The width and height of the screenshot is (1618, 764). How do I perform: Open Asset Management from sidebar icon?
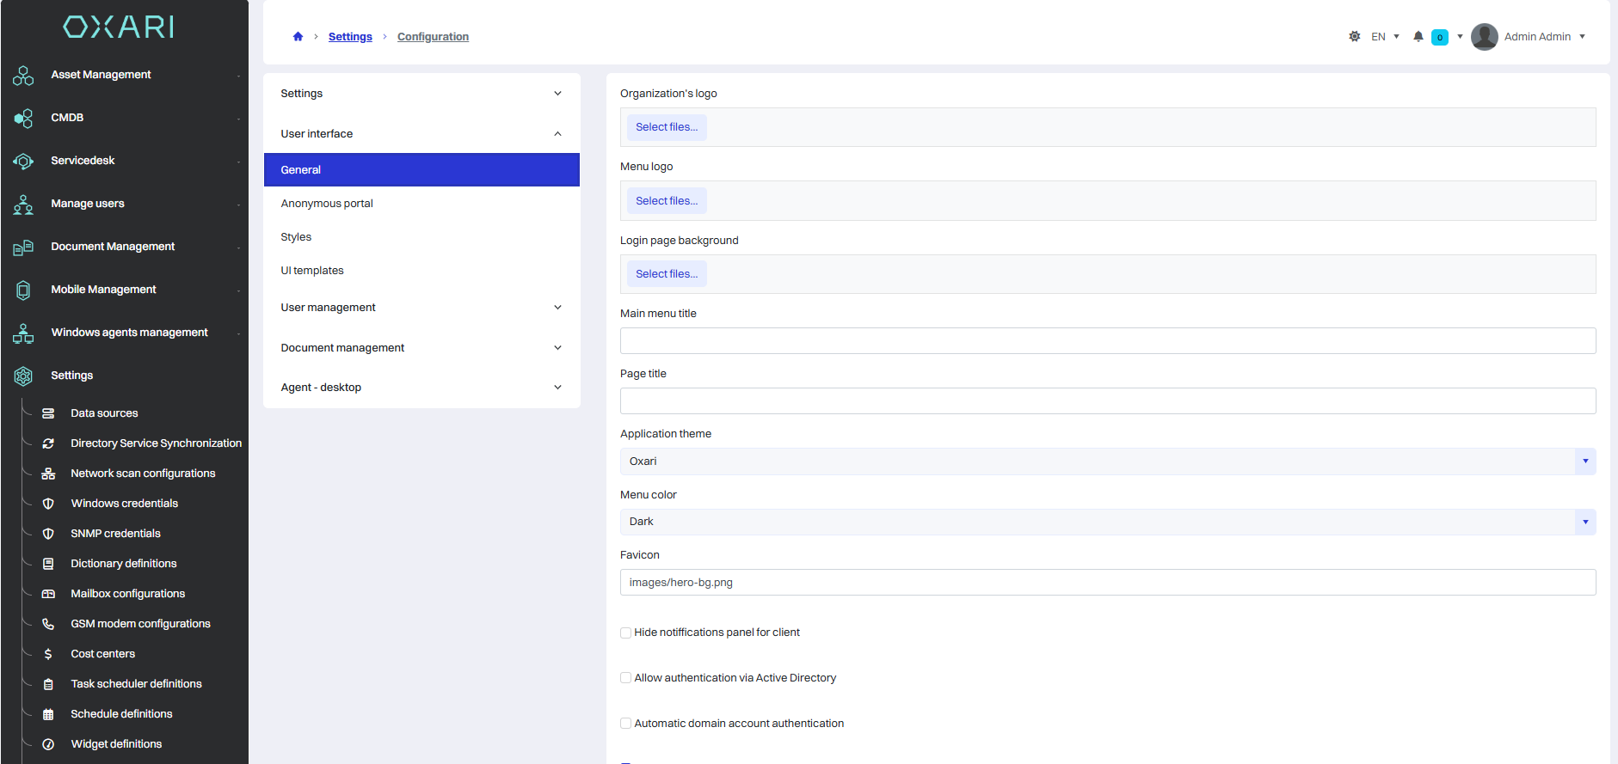[x=23, y=76]
